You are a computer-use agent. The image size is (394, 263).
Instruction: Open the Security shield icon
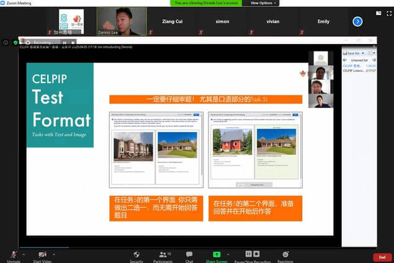pos(137,254)
